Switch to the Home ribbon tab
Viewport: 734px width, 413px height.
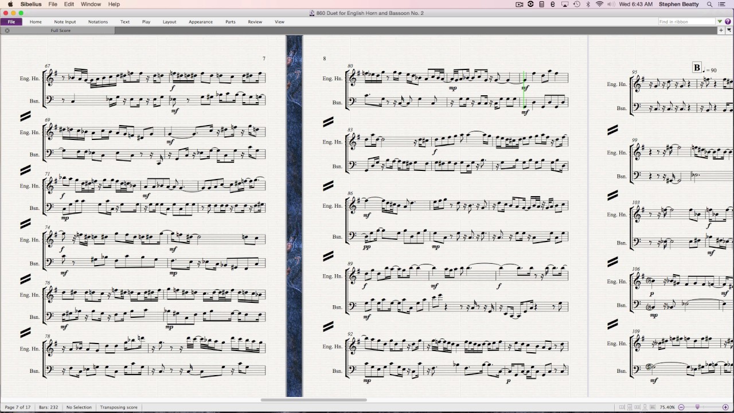[x=36, y=22]
